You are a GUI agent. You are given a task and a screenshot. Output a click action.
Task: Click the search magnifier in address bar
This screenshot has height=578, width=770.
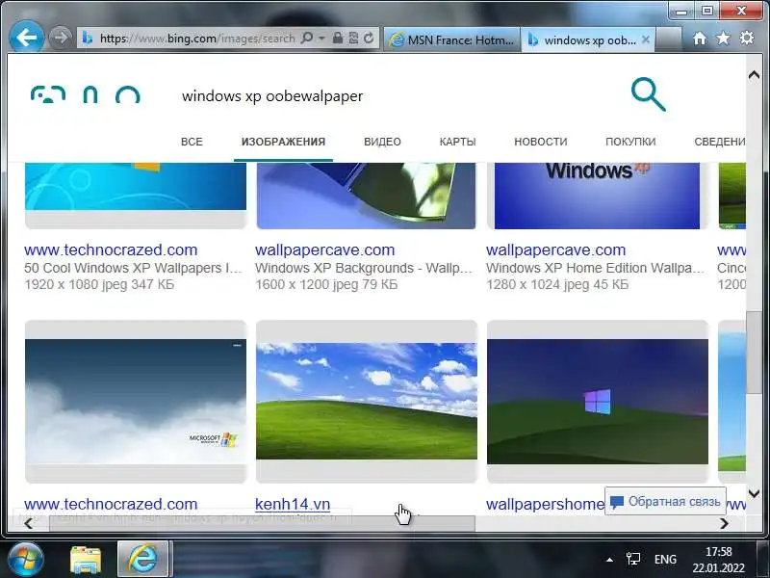point(307,38)
